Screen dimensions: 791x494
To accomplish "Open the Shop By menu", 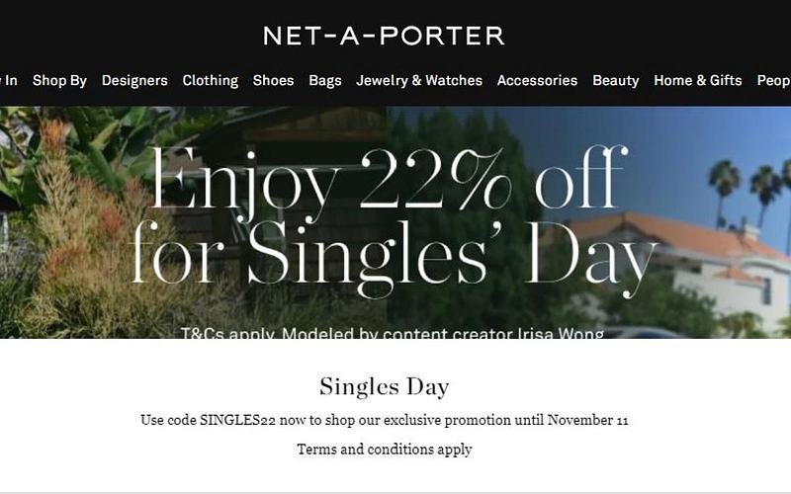I will click(x=59, y=81).
